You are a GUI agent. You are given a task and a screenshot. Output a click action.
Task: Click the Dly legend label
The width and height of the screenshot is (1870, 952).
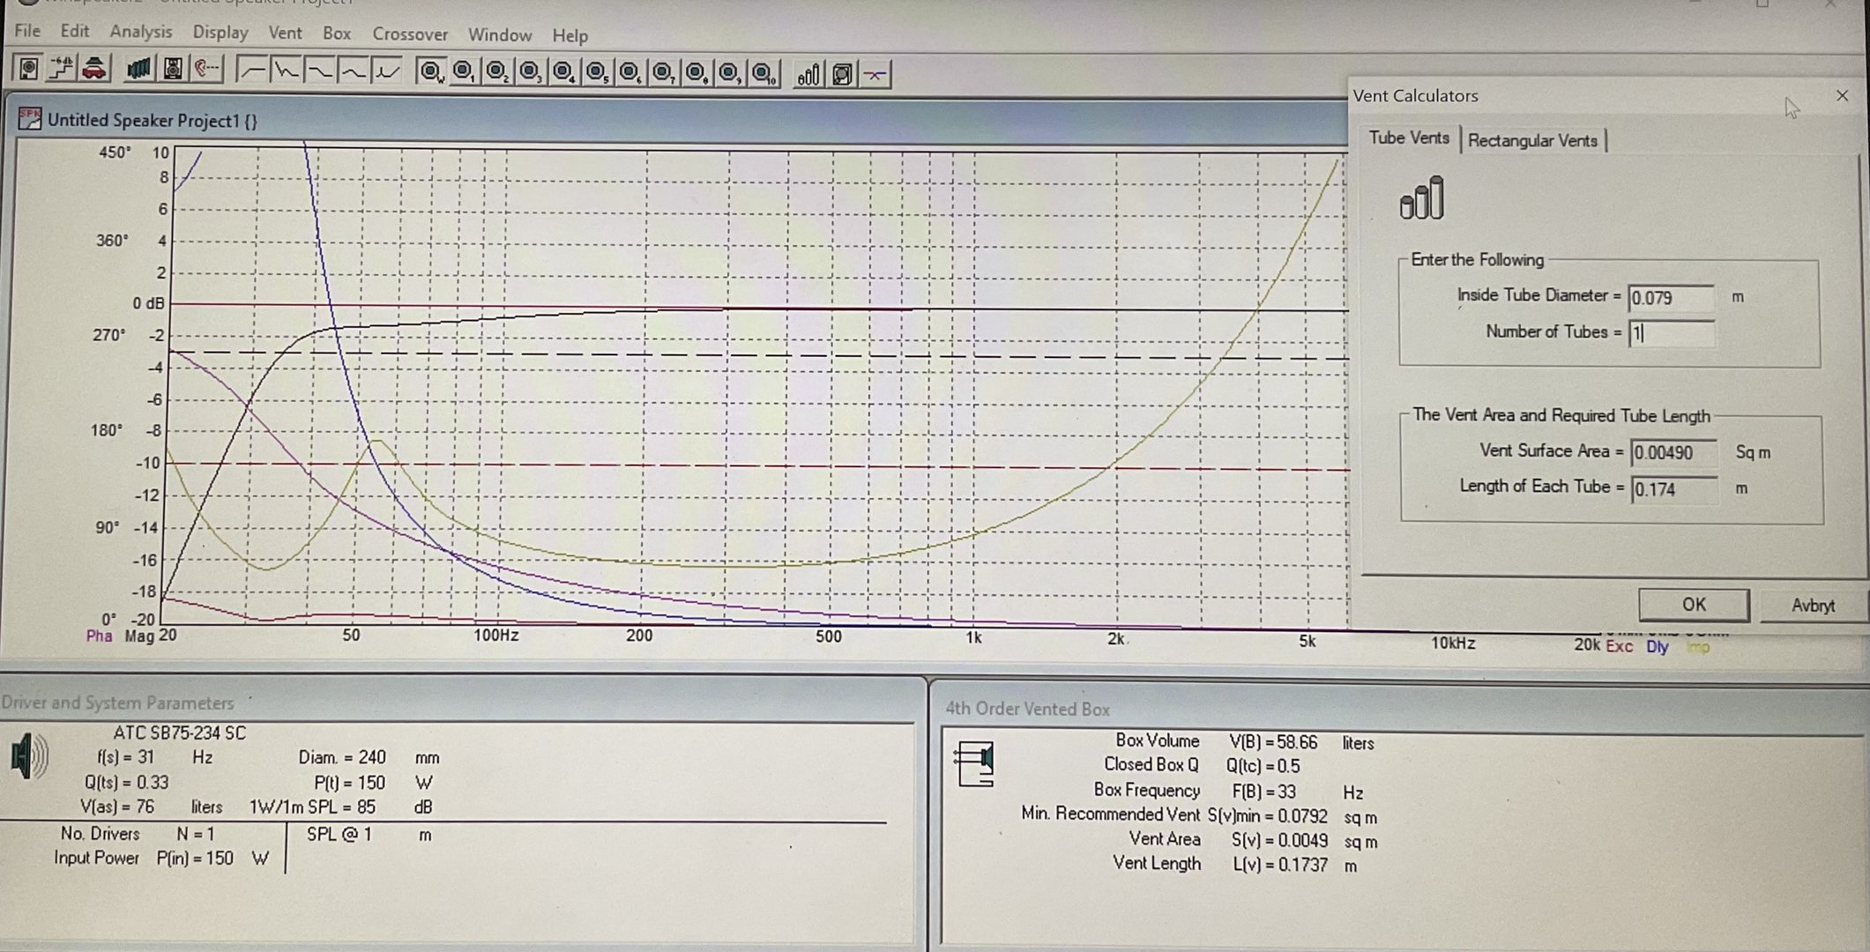pyautogui.click(x=1658, y=646)
